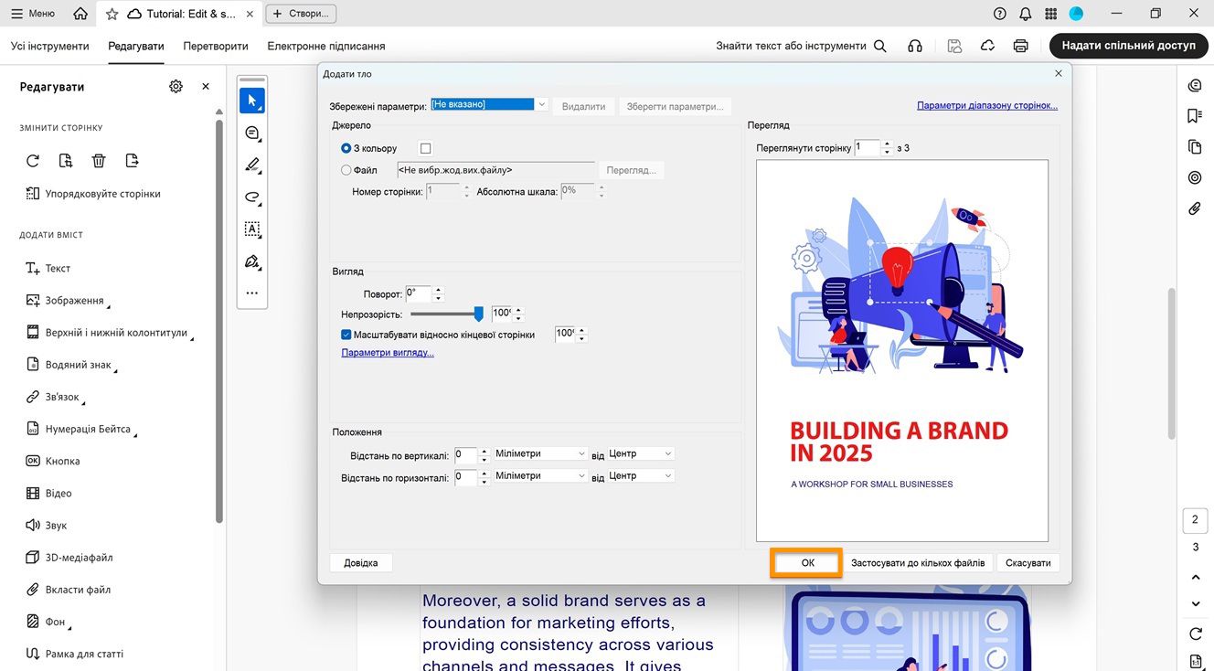Go to the Home icon
This screenshot has width=1214, height=671.
pos(80,14)
